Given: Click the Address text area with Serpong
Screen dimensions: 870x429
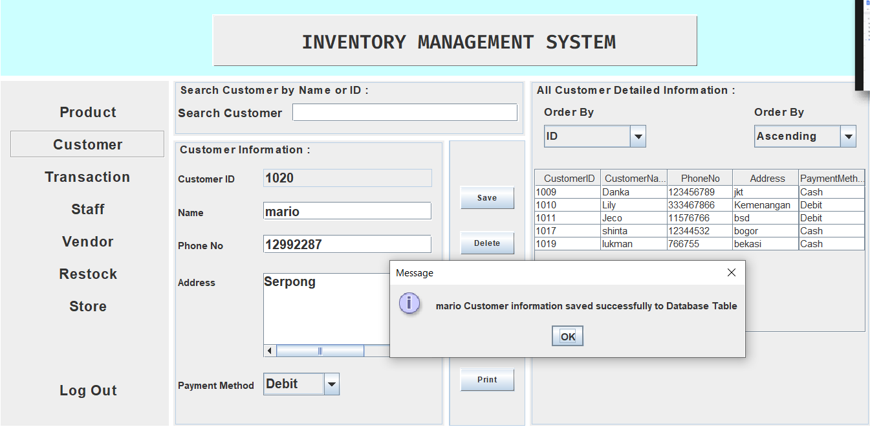Looking at the screenshot, I should click(327, 309).
